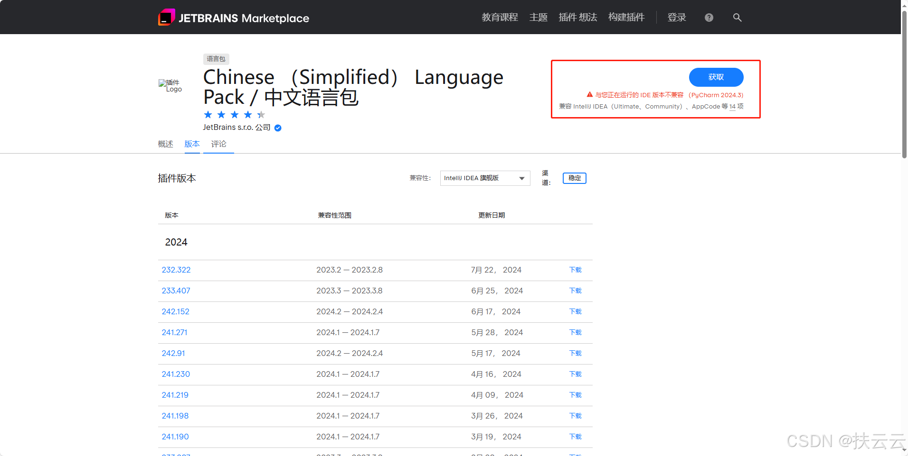Click the JetBrains Marketplace logo
Viewport: 908px width, 456px height.
[234, 18]
